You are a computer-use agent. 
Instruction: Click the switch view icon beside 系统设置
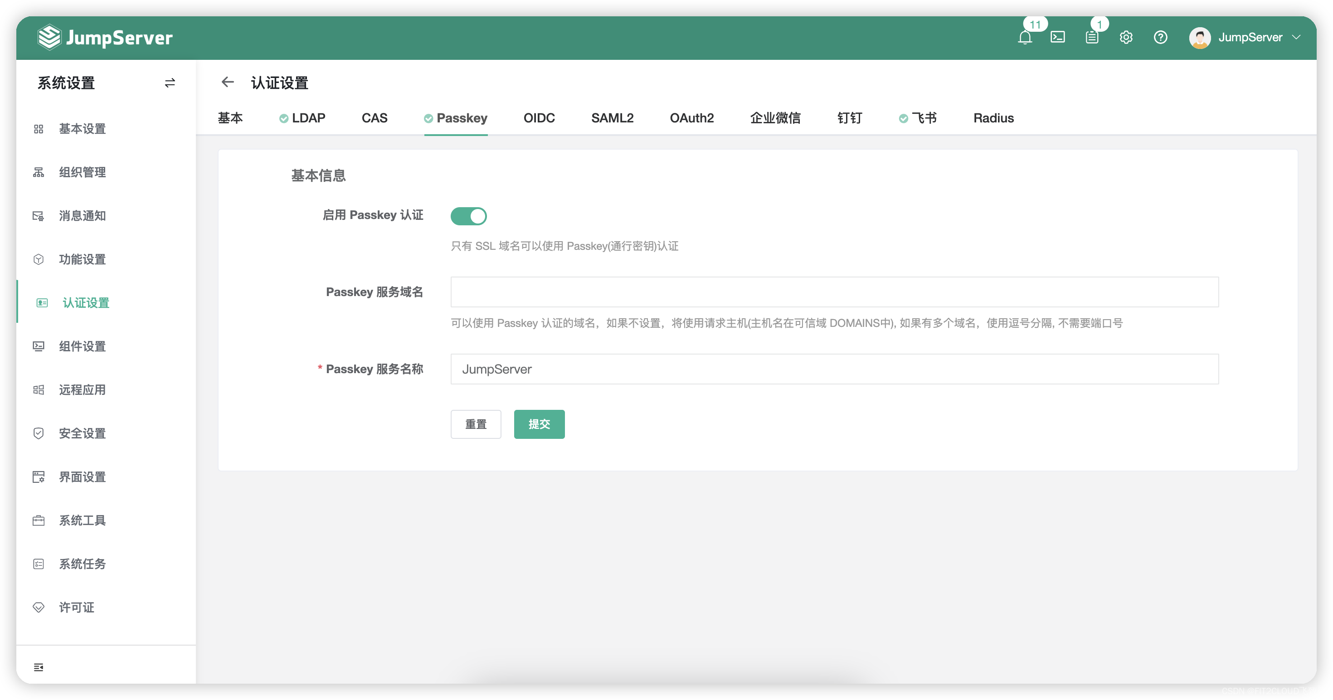pyautogui.click(x=170, y=83)
